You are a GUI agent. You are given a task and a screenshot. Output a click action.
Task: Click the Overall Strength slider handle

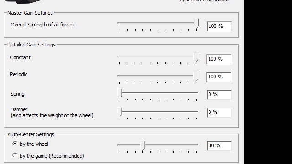(x=196, y=24)
